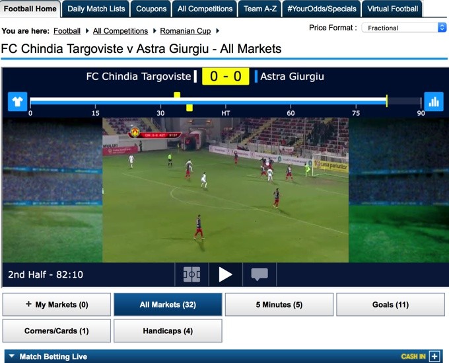Click the Handicaps (4) button
This screenshot has width=449, height=363.
point(168,331)
